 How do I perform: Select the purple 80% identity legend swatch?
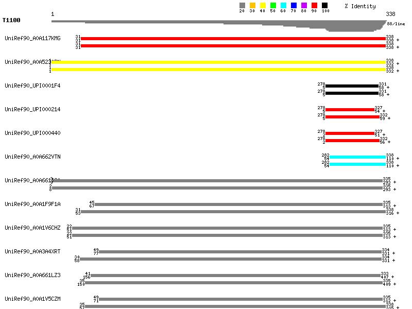pyautogui.click(x=304, y=6)
